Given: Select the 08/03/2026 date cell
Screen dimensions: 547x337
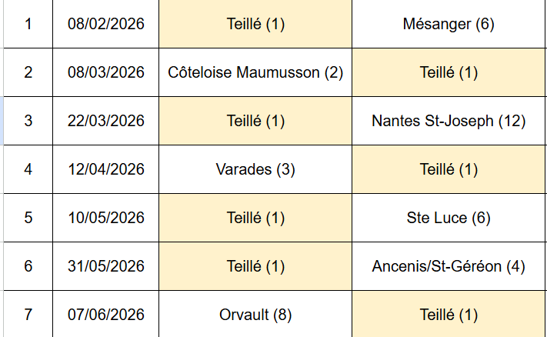Looking at the screenshot, I should coord(106,72).
